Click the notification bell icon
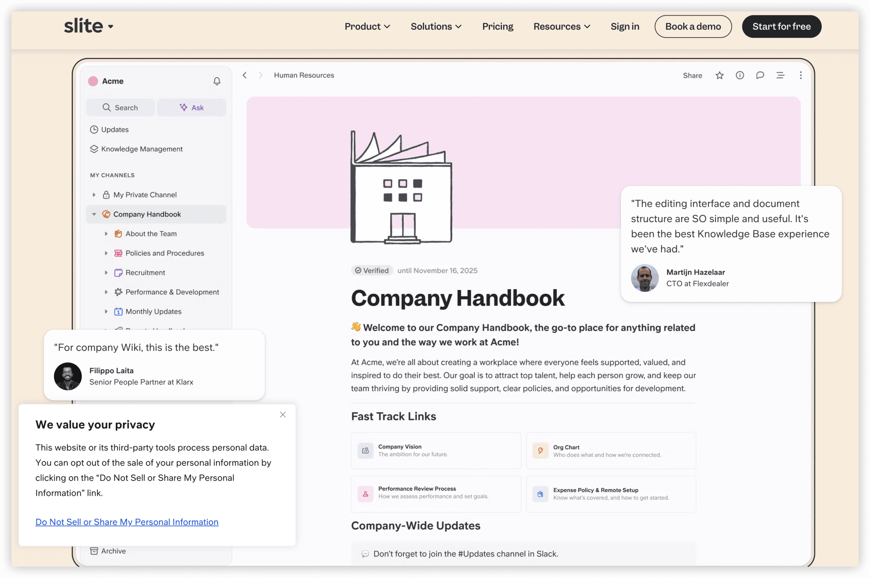The height and width of the screenshot is (578, 870). (217, 81)
